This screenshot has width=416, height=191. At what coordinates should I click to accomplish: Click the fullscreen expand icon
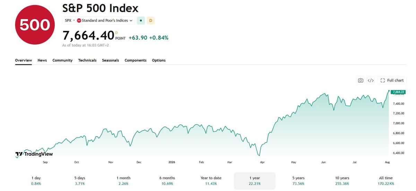(x=383, y=80)
